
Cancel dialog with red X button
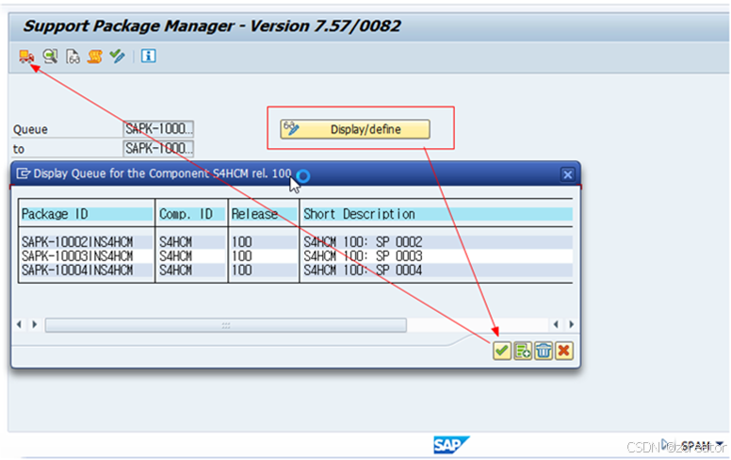pos(564,351)
